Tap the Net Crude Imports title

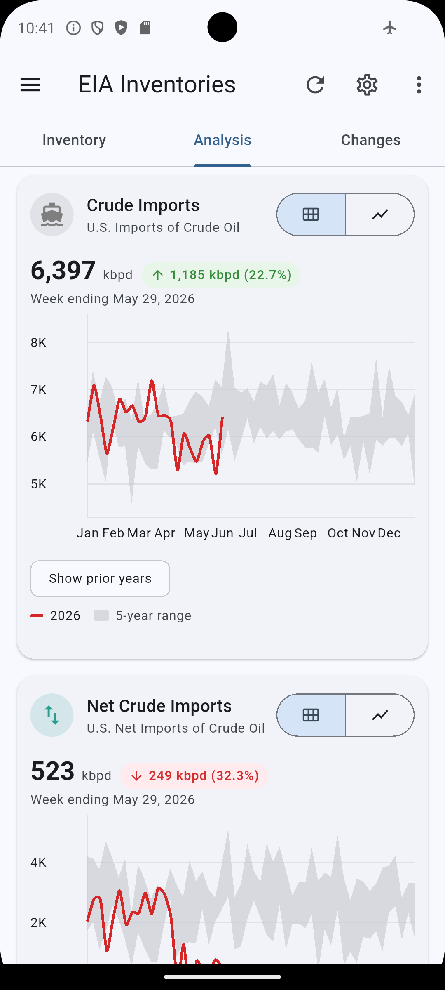pyautogui.click(x=159, y=706)
